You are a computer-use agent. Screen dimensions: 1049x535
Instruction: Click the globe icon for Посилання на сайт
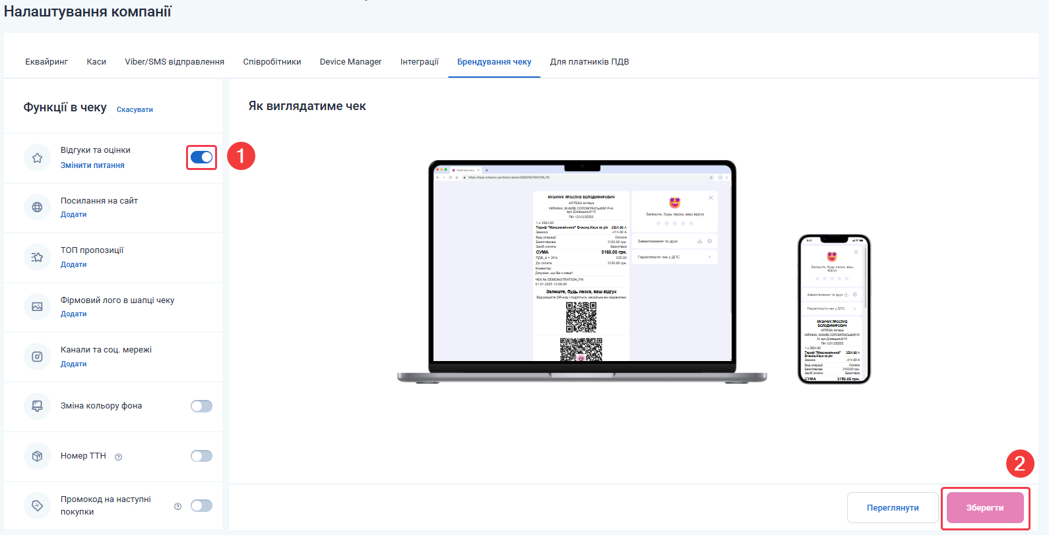(x=37, y=208)
